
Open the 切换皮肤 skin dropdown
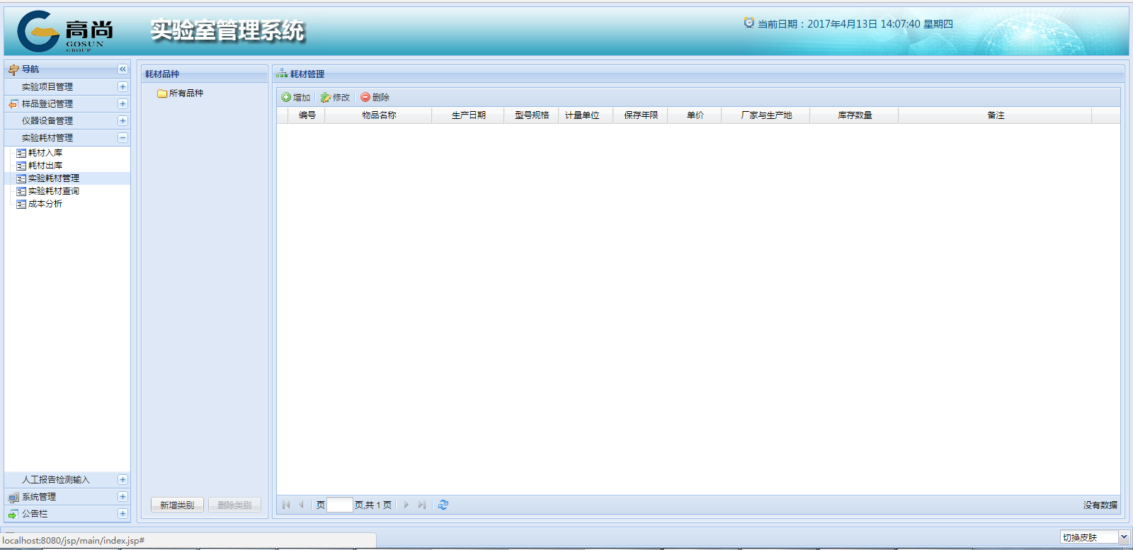(x=1123, y=537)
